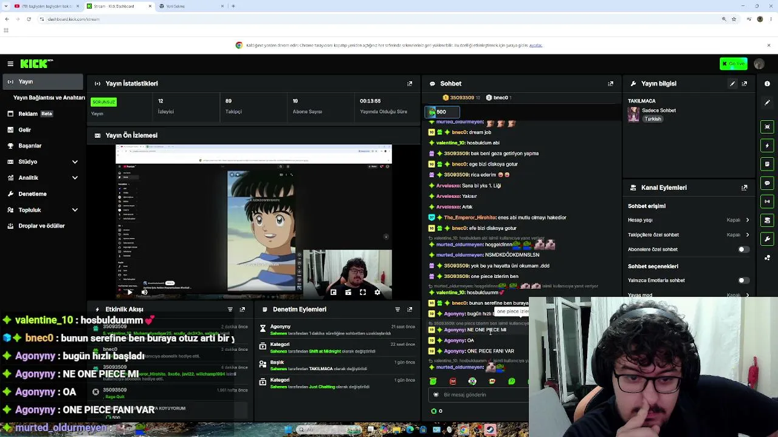778x437 pixels.
Task: Select the Agonyny timeout moderation entry
Action: point(337,330)
